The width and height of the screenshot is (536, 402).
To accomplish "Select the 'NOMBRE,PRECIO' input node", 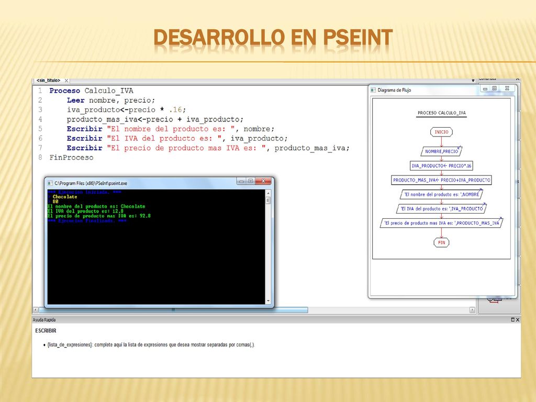I will (x=441, y=151).
